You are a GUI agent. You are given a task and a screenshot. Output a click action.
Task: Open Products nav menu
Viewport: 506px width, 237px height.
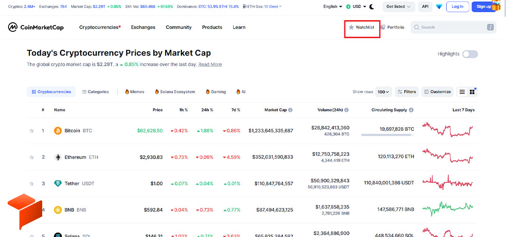tap(212, 27)
